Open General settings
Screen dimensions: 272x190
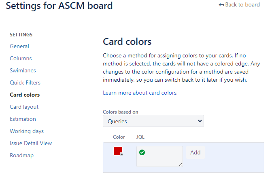coord(19,46)
